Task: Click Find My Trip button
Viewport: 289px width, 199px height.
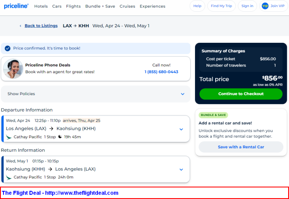Action: click(x=221, y=6)
